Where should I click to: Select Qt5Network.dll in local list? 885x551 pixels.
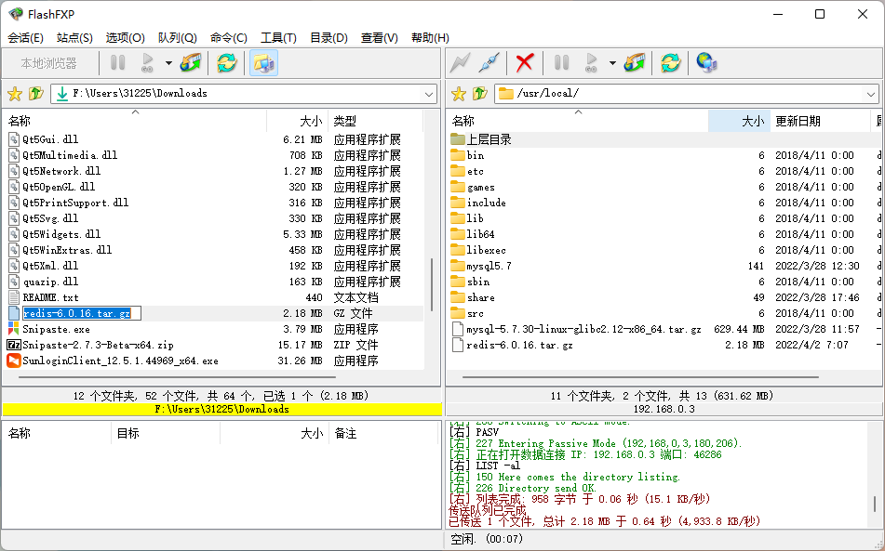[x=62, y=171]
